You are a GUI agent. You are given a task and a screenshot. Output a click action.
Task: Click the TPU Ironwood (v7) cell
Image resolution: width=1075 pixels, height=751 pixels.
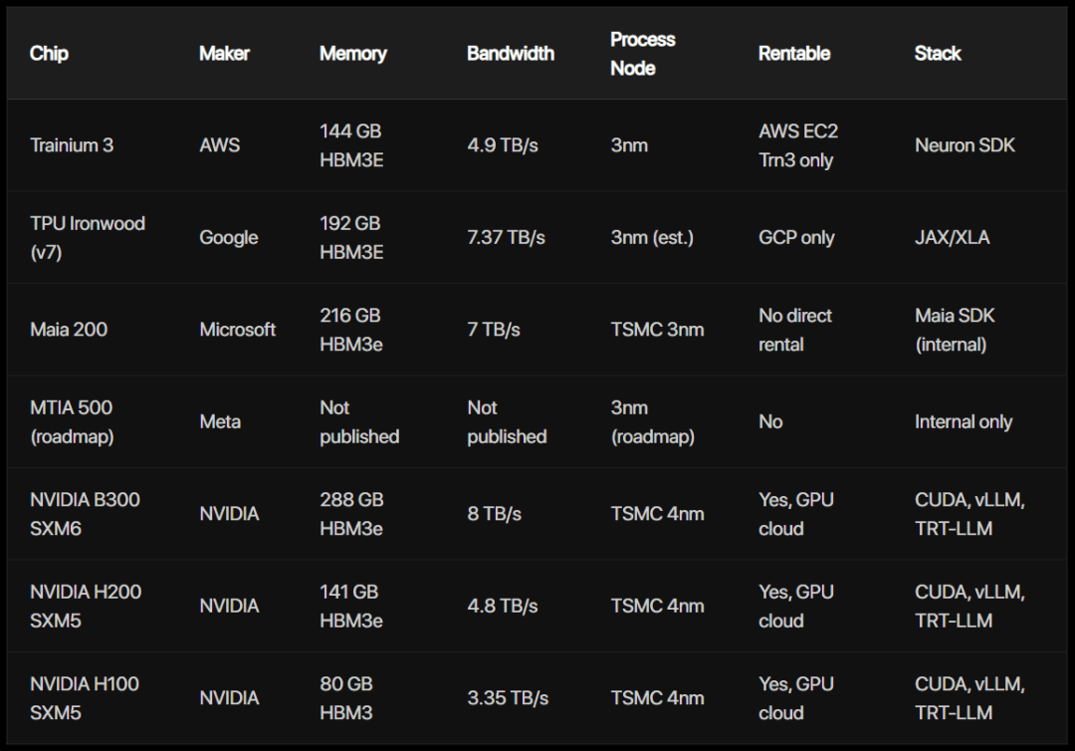coord(87,238)
